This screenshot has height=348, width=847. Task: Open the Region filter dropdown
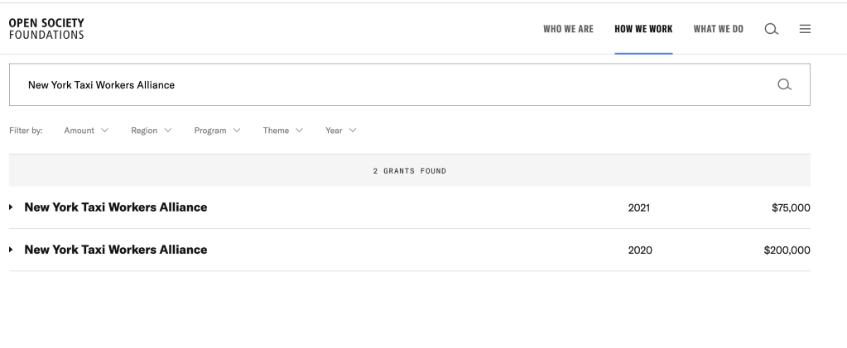tap(151, 131)
